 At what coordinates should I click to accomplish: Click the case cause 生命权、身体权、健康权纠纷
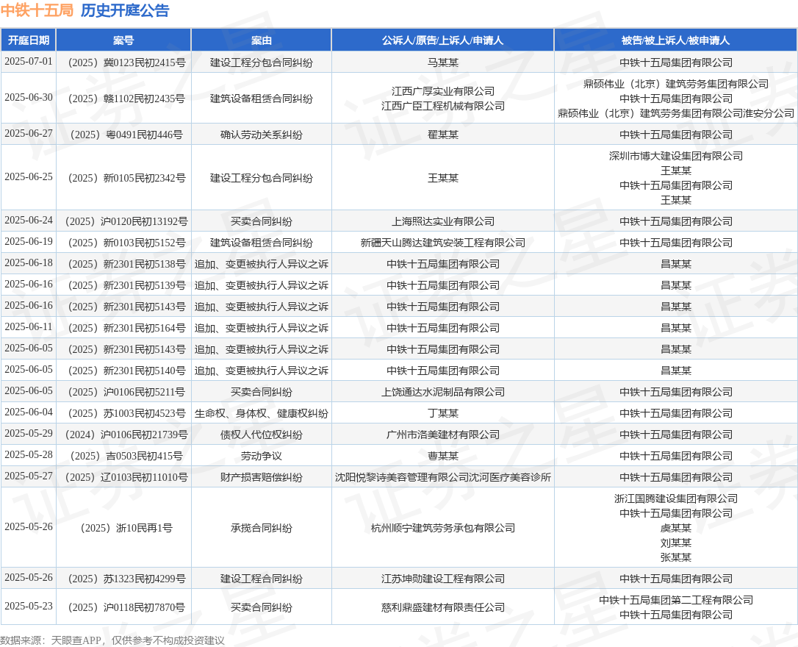click(262, 414)
